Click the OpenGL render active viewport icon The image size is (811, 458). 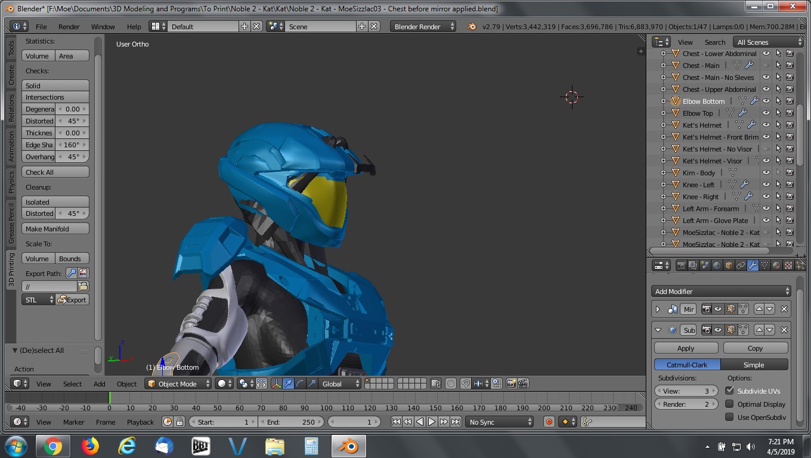[511, 383]
